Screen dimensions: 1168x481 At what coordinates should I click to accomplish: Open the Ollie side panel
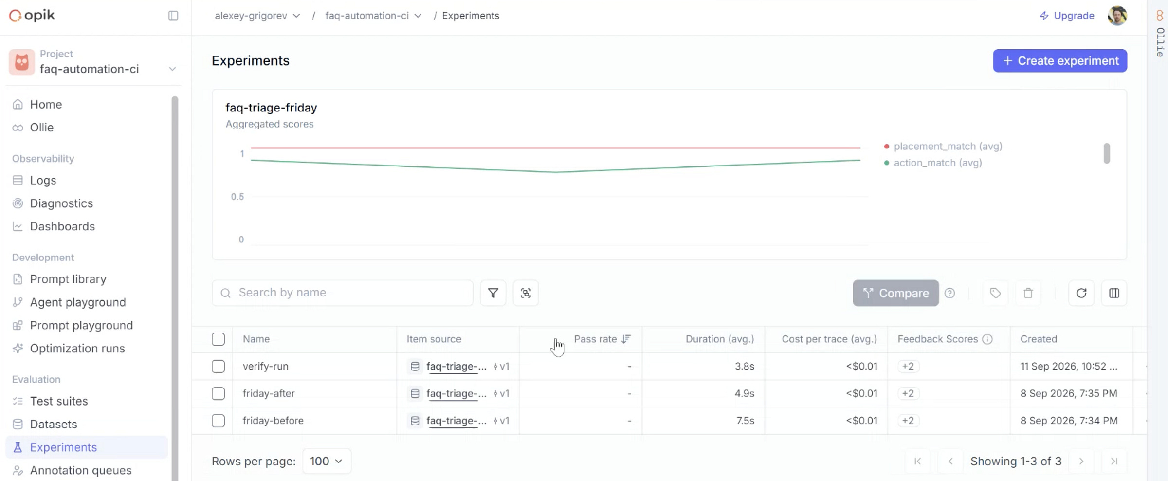(x=1160, y=34)
